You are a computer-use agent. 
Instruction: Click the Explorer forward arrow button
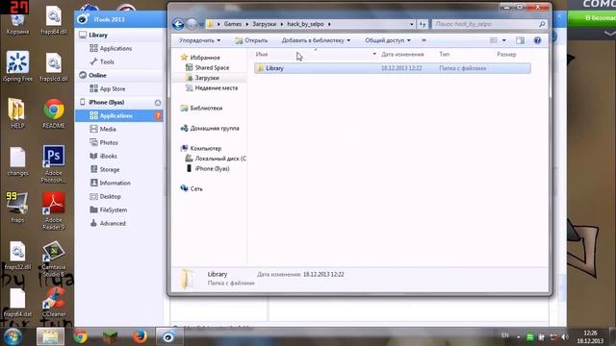(192, 24)
